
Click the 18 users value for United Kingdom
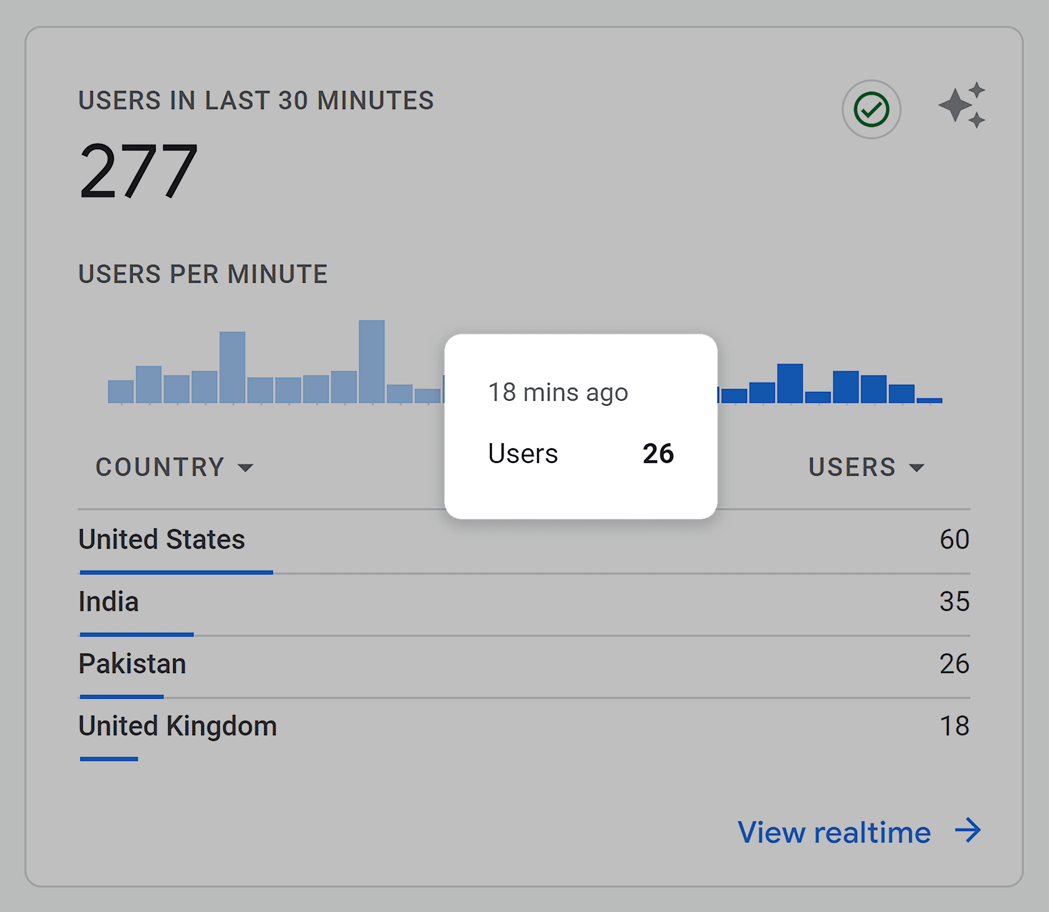click(954, 726)
